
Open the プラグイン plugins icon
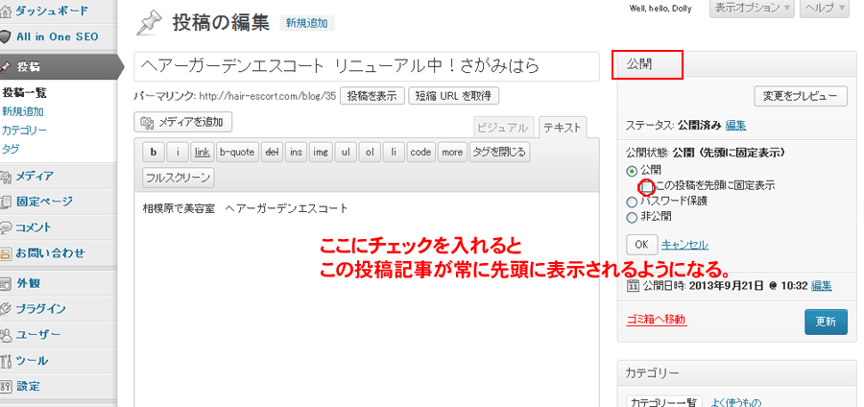6,309
